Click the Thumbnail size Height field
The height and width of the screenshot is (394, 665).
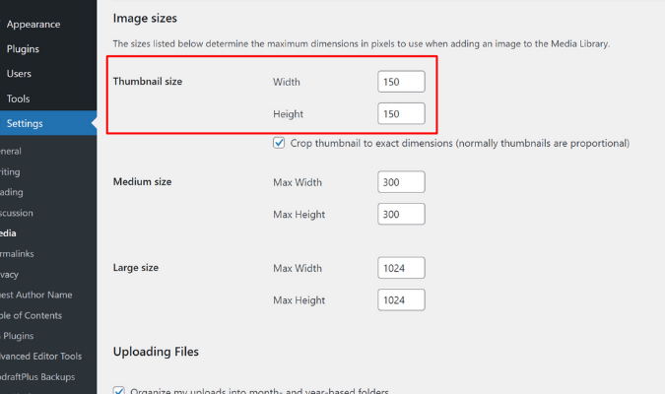pyautogui.click(x=401, y=113)
